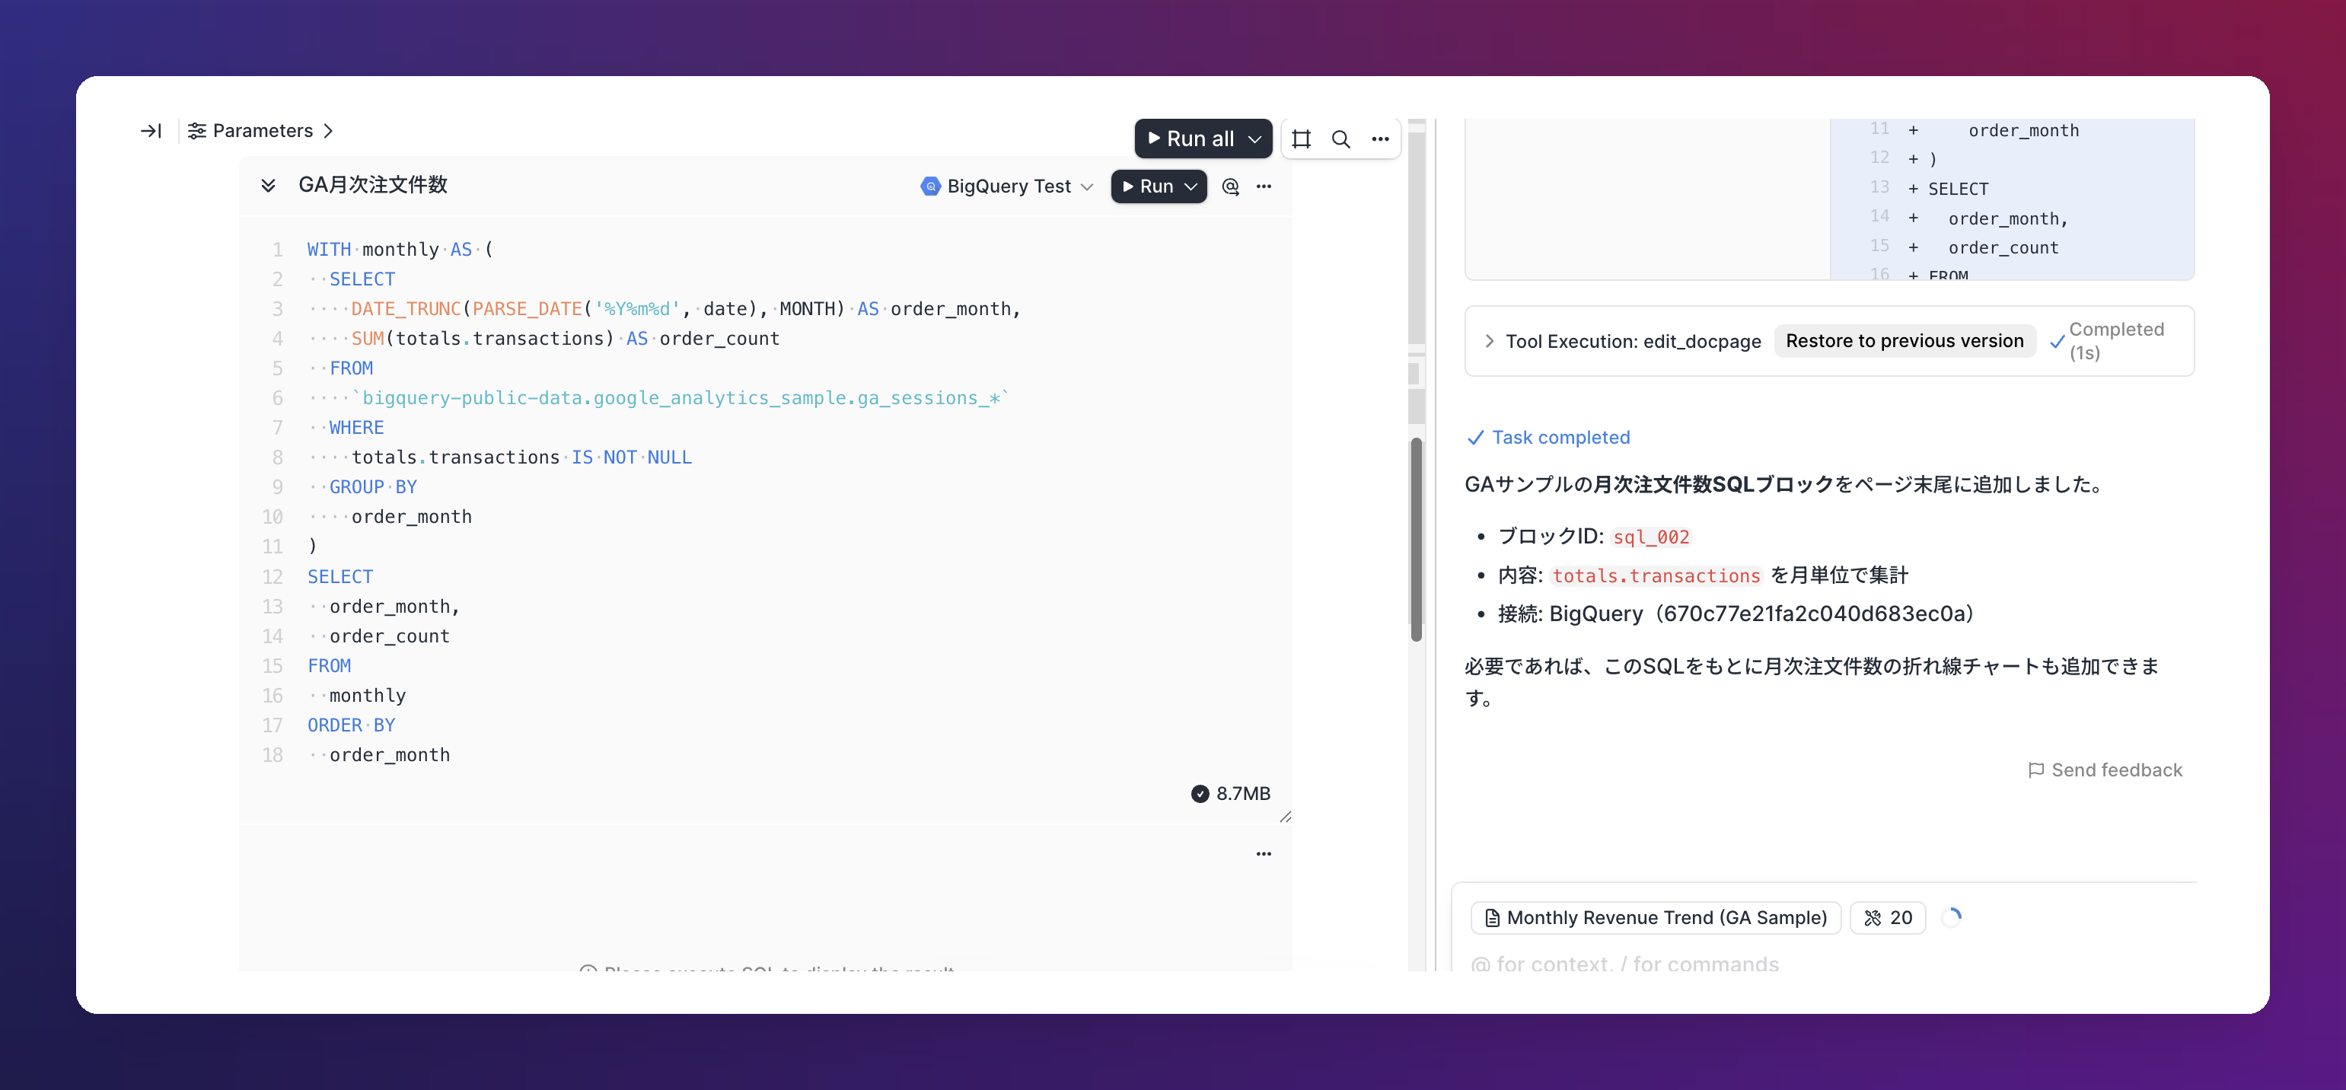Click the mention @ icon in block header
The image size is (2346, 1090).
(x=1230, y=186)
